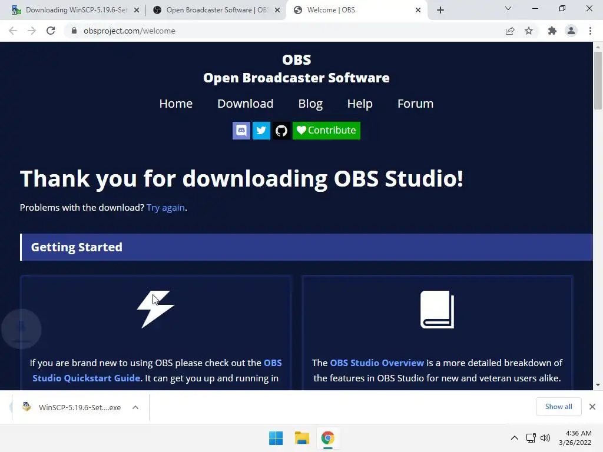Close the downloads bar
Image resolution: width=603 pixels, height=452 pixels.
pos(592,407)
